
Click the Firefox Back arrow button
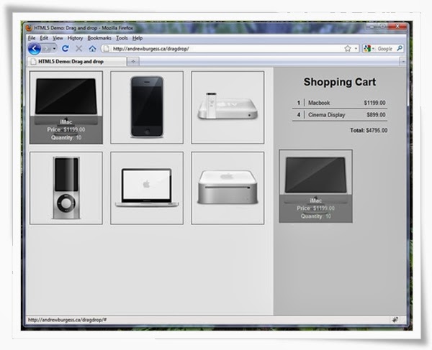click(34, 49)
